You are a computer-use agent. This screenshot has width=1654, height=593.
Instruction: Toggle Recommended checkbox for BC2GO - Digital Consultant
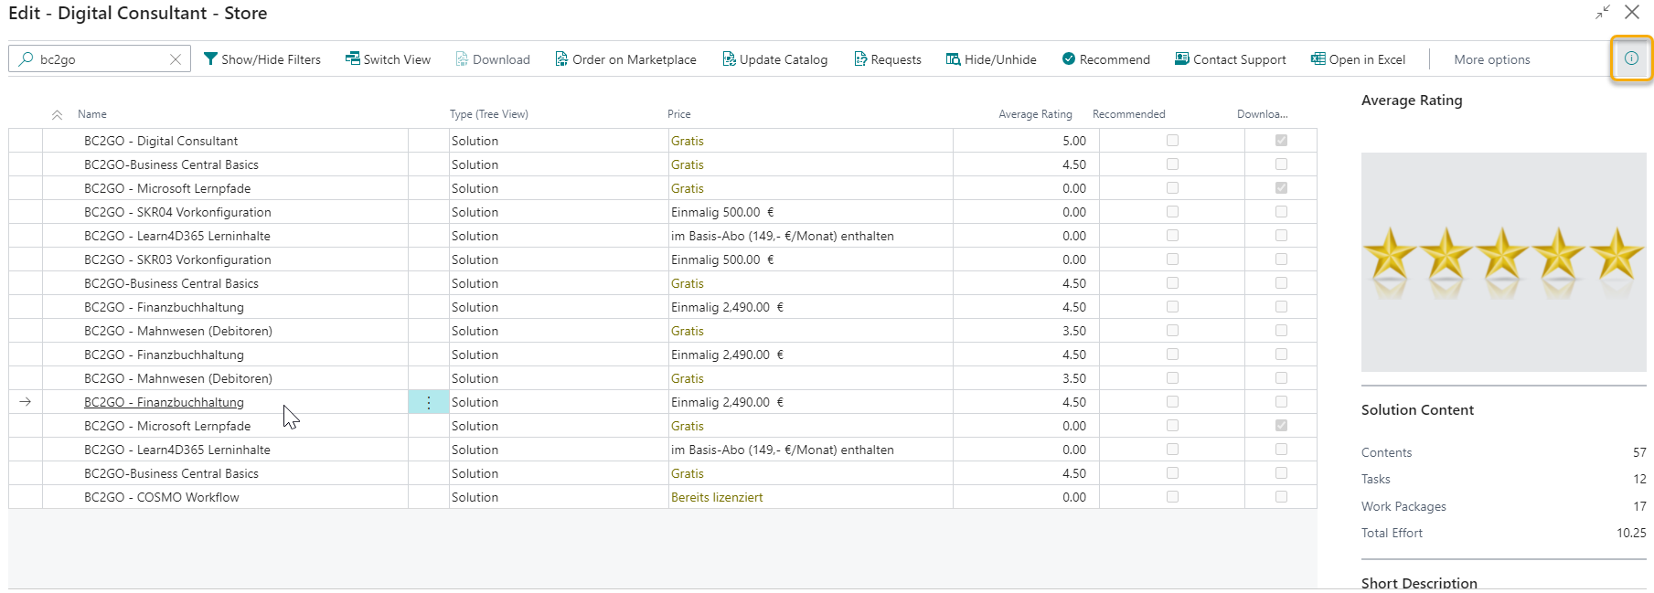coord(1172,141)
